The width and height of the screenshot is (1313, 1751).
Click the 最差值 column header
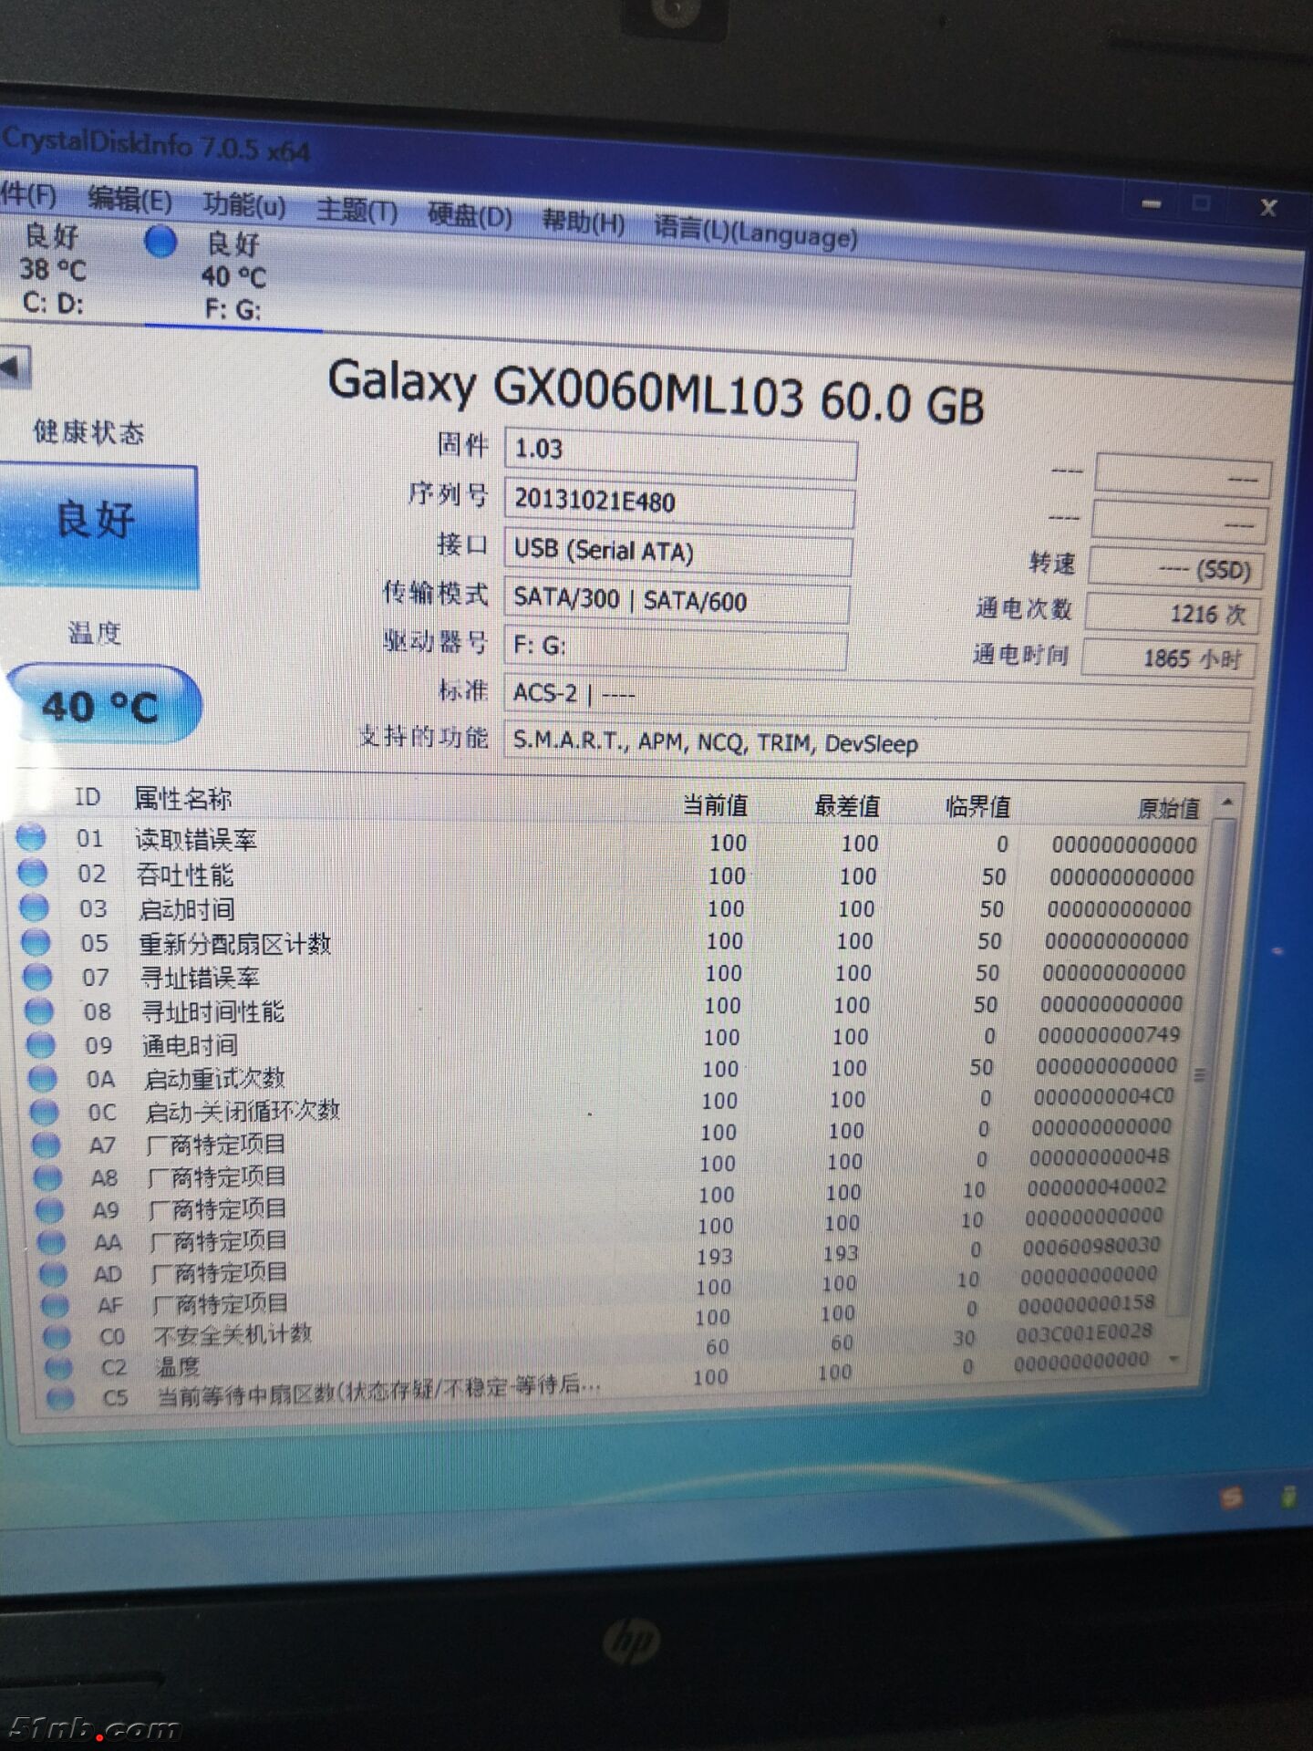pos(847,805)
